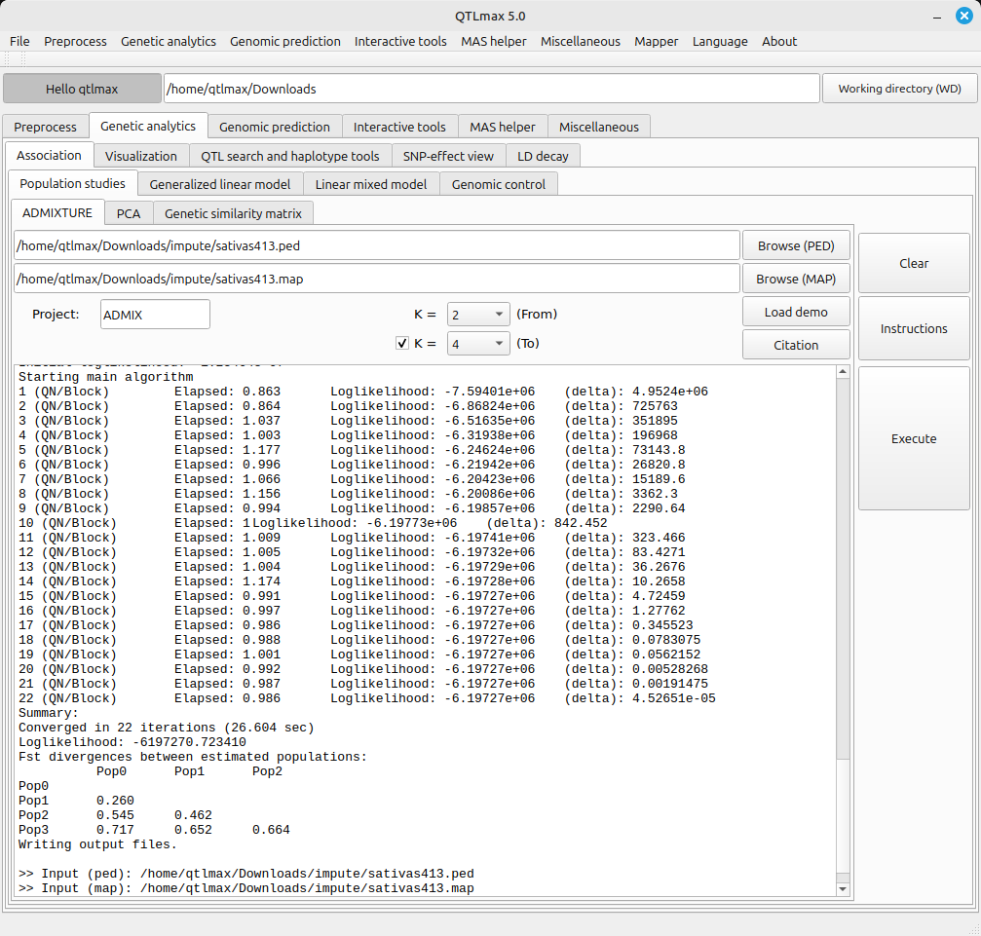Browse for a PED file

(795, 245)
